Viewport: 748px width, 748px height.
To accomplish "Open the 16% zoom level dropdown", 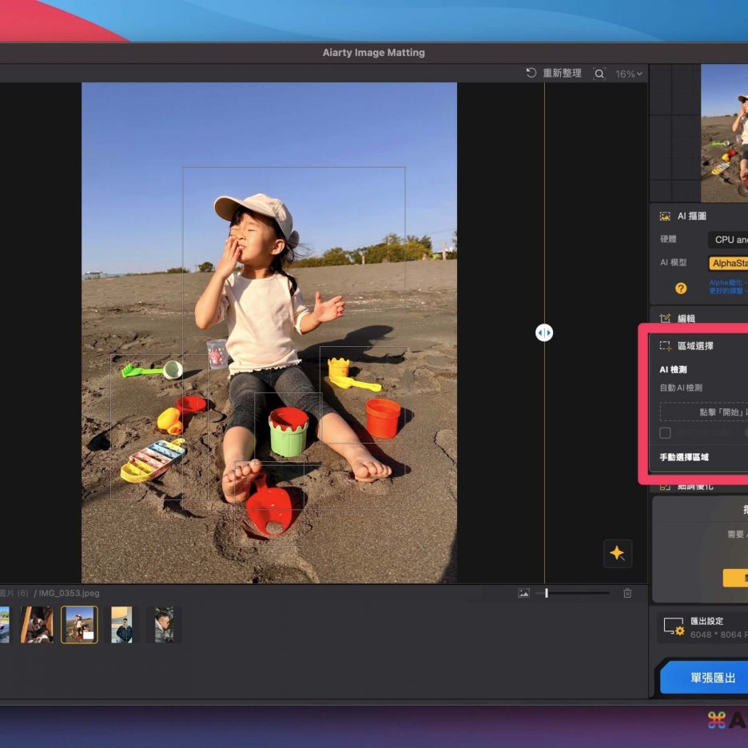I will (x=628, y=74).
